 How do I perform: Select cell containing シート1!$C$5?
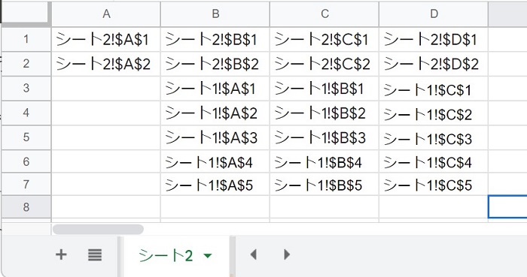click(434, 185)
